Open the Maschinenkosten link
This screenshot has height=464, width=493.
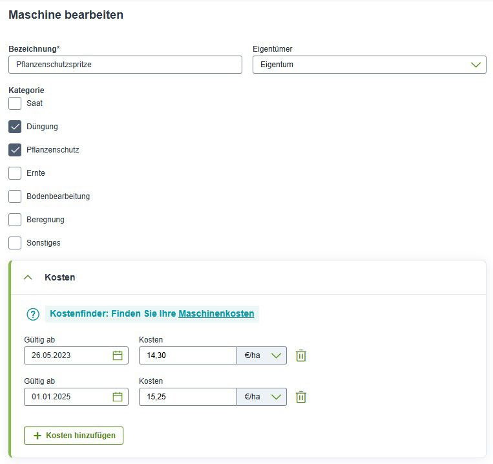pyautogui.click(x=216, y=313)
